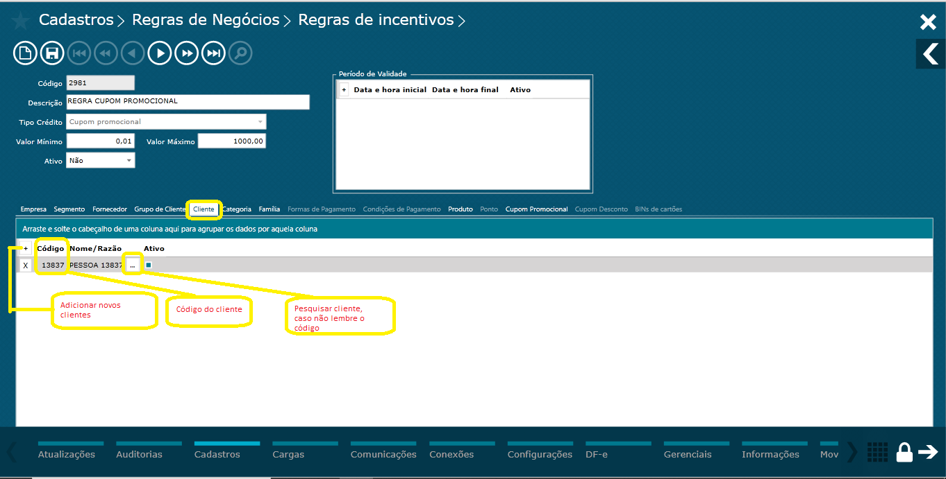Toggle the Ativo checkbox for PESSOA 13837
Viewport: 946px width, 479px height.
point(147,265)
